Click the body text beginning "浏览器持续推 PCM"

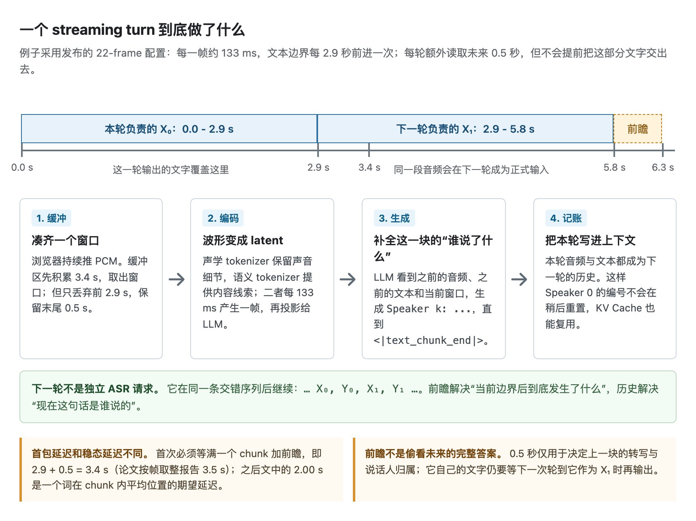click(91, 285)
